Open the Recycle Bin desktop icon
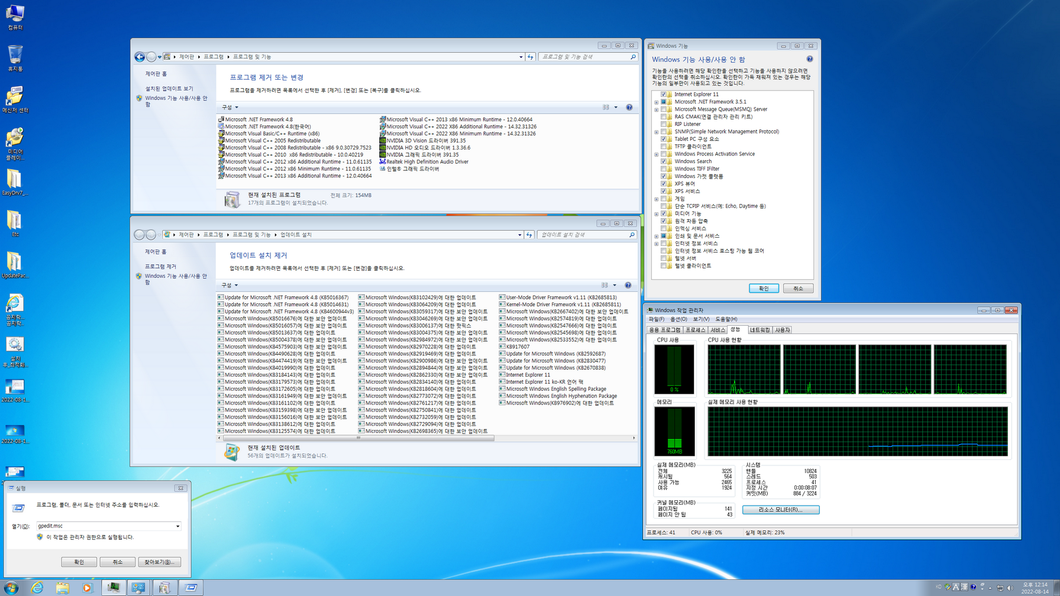Viewport: 1060px width, 596px height. pos(15,59)
